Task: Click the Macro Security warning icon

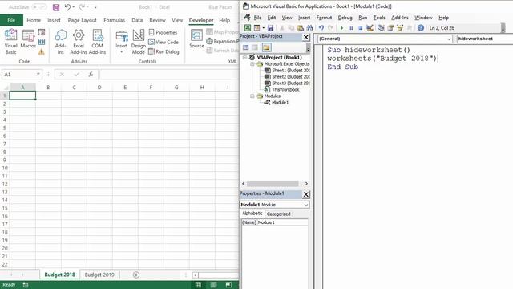Action: [42, 51]
